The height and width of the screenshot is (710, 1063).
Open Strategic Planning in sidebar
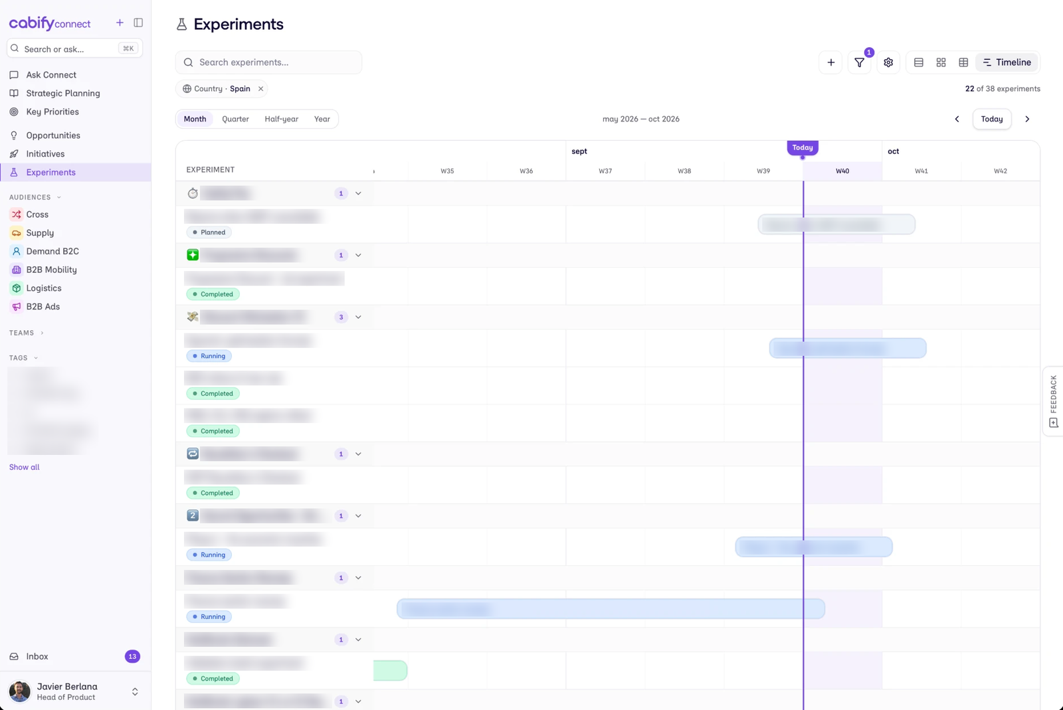75,93
